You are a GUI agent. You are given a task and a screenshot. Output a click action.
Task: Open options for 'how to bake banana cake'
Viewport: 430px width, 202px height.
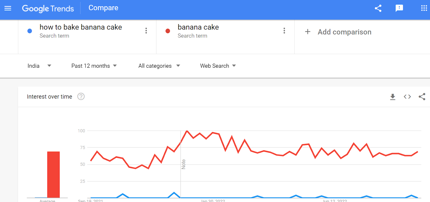[x=146, y=31]
